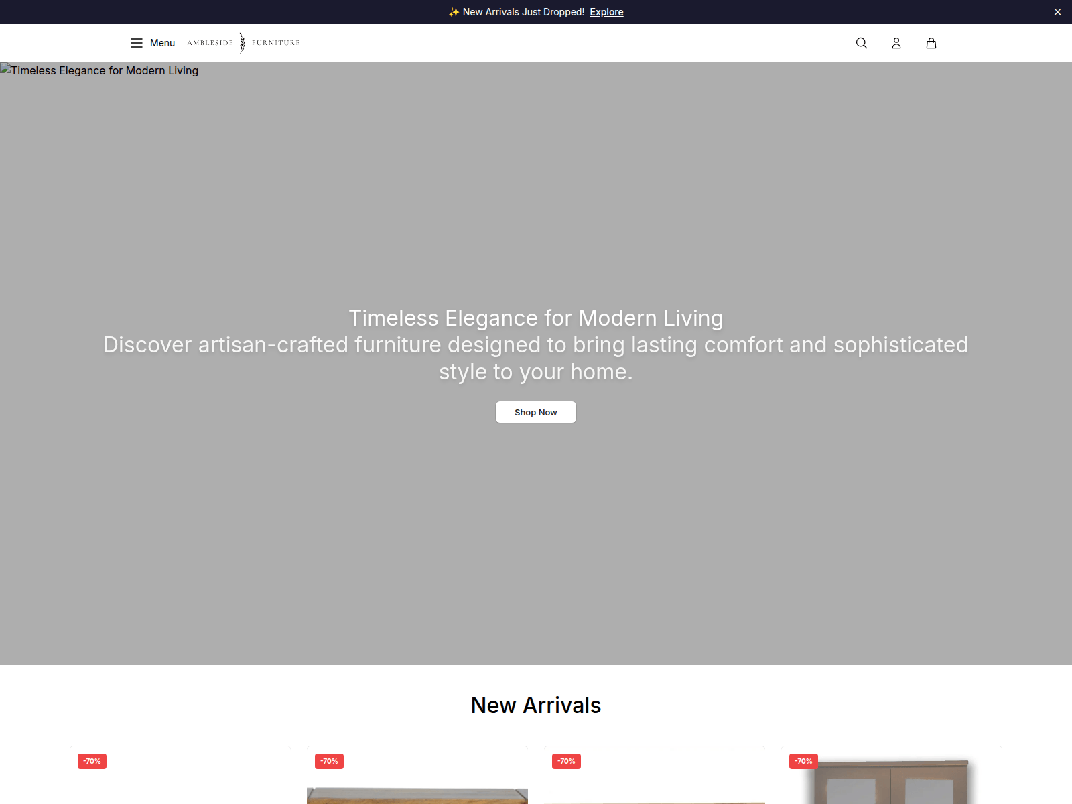Dismiss the New Arrivals announcement bar

[1057, 12]
